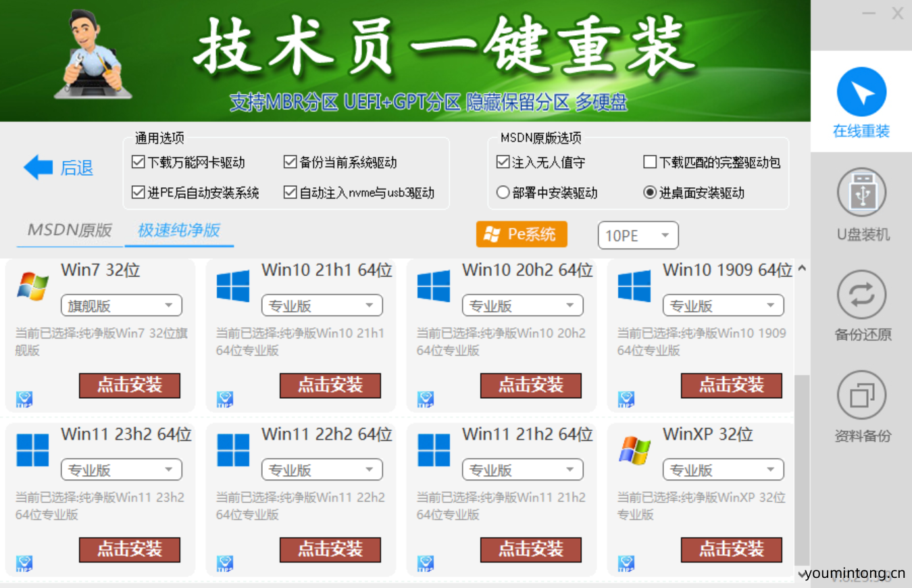Image resolution: width=912 pixels, height=588 pixels.
Task: Click the Win10 1909 Windows logo
Action: [634, 286]
